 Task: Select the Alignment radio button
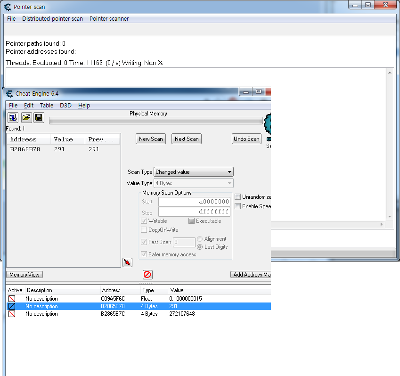(x=200, y=239)
